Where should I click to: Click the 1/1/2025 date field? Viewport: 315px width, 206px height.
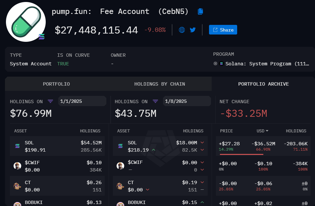click(82, 101)
